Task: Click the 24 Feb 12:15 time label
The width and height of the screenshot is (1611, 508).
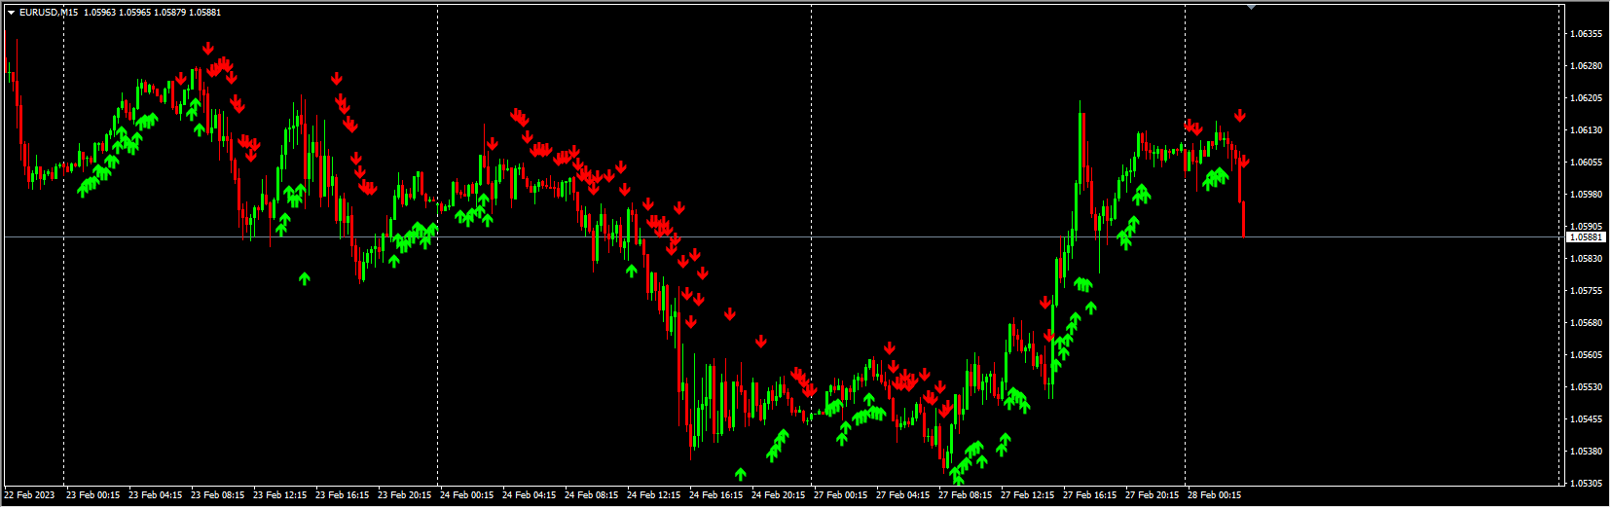Action: (x=654, y=495)
